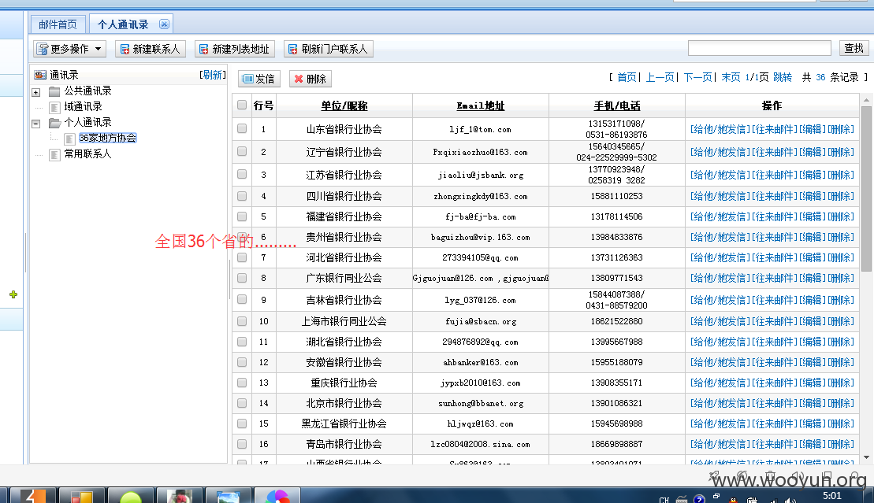Check the row for 北京市银行业协会
Screen dimensions: 874x503
(242, 403)
